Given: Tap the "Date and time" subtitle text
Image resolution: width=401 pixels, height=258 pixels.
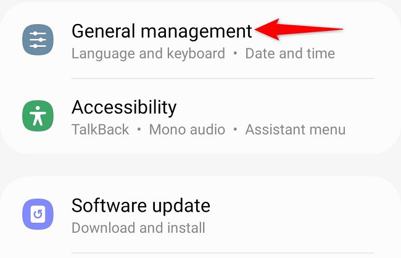Looking at the screenshot, I should click(290, 54).
